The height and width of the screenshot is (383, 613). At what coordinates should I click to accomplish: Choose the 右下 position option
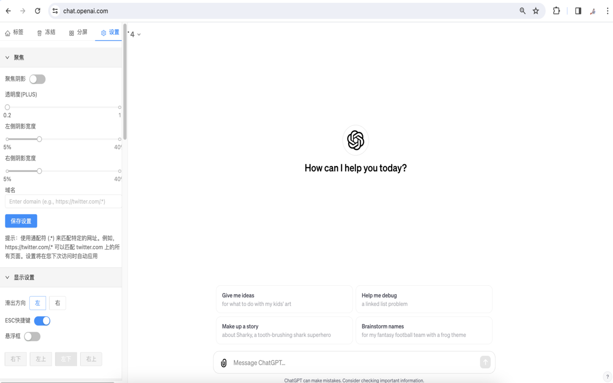click(x=16, y=359)
